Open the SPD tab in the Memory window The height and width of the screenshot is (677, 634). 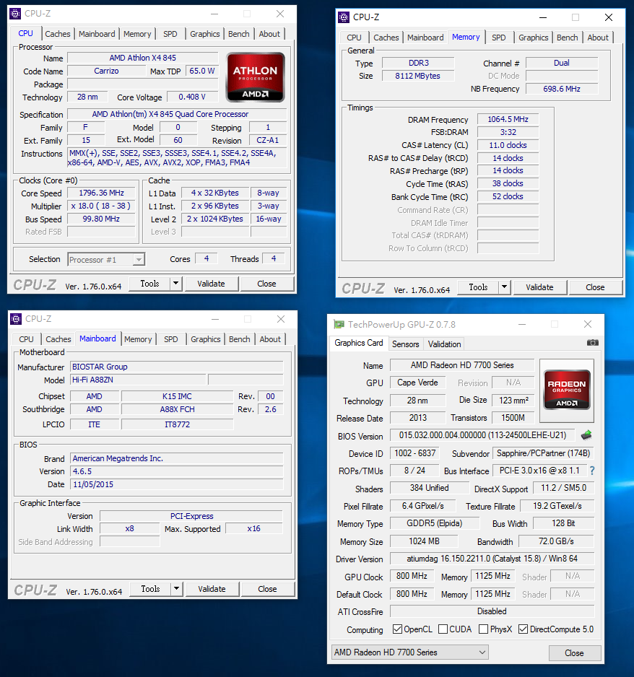(499, 38)
